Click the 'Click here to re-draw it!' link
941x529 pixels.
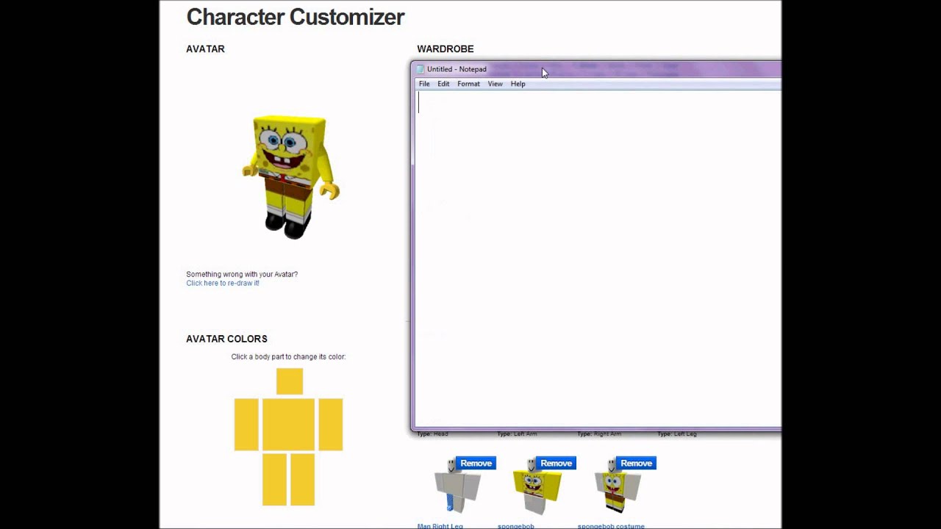click(223, 283)
